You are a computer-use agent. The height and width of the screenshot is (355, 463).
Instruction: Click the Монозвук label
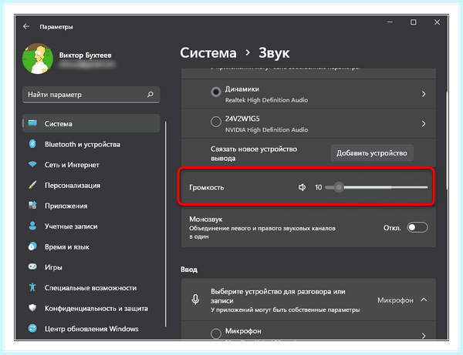(x=206, y=219)
